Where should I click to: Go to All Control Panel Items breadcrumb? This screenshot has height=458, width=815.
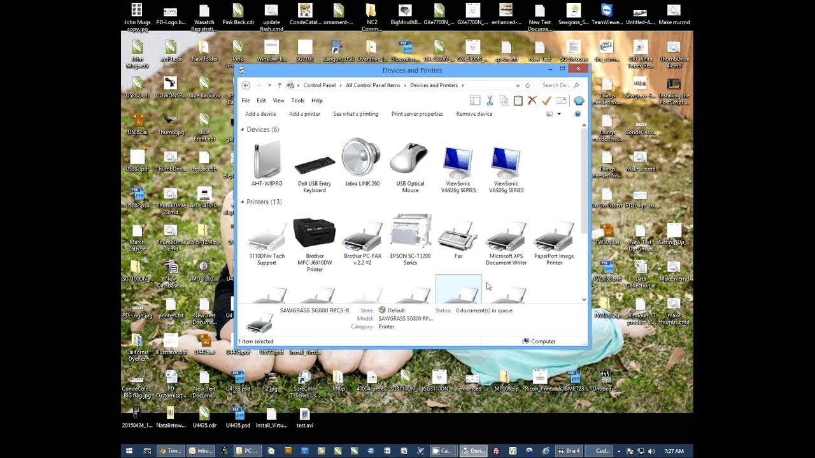[373, 85]
